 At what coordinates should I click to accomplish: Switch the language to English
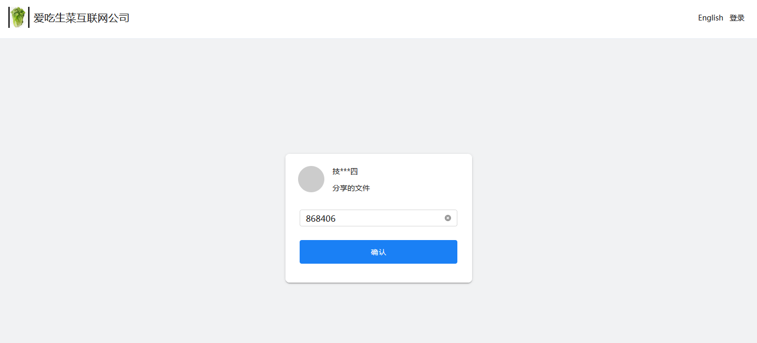pyautogui.click(x=711, y=18)
